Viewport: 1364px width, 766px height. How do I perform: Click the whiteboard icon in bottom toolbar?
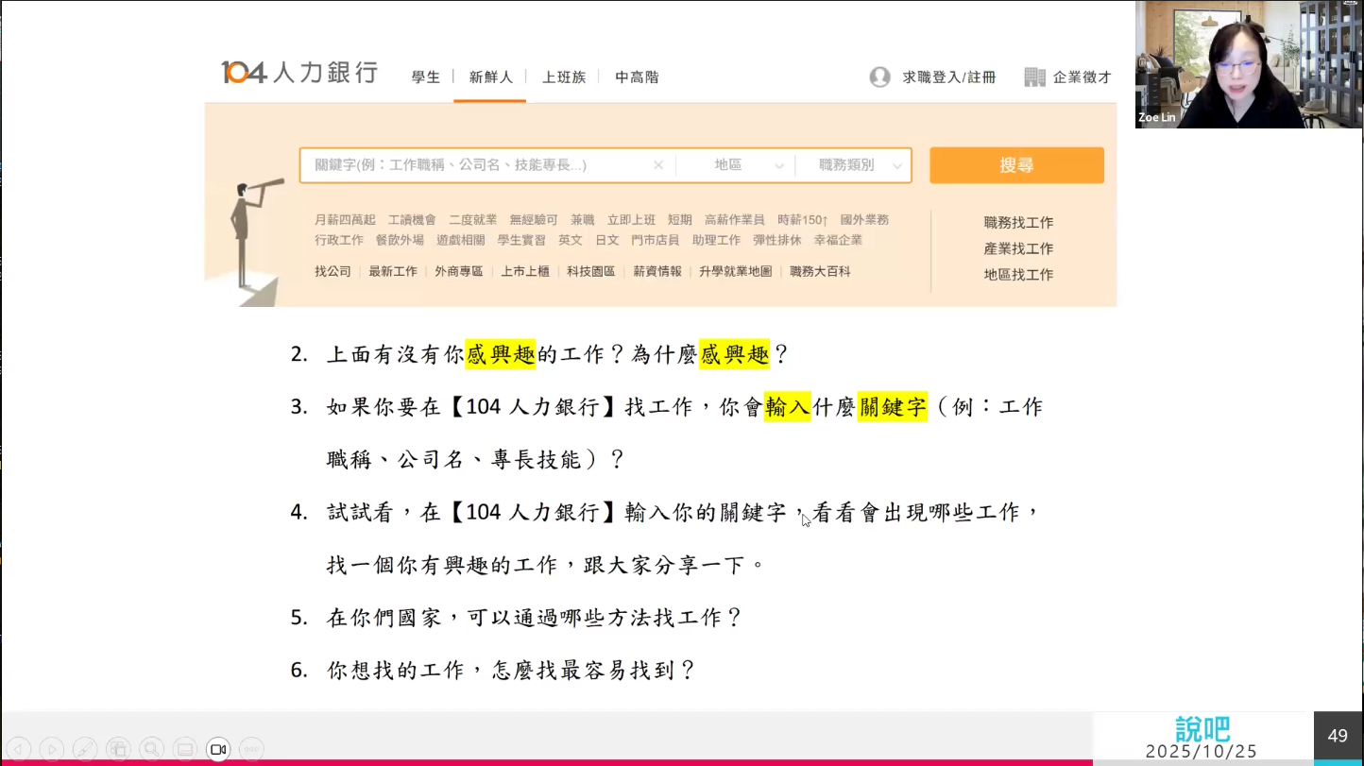pos(185,748)
